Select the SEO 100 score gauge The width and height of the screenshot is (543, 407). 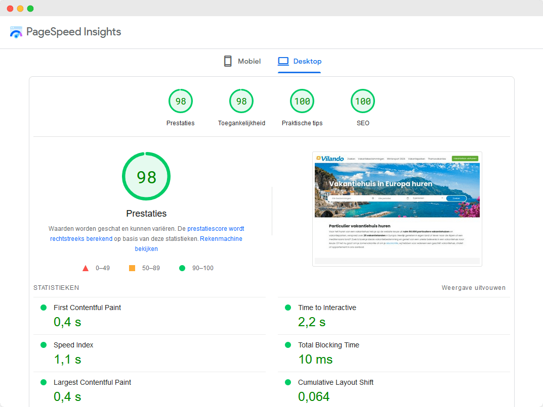click(x=363, y=101)
